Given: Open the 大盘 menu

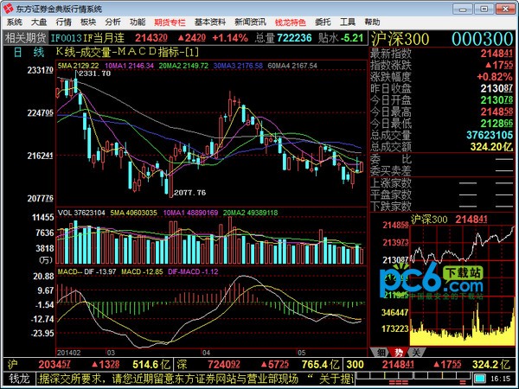Looking at the screenshot, I should [x=39, y=22].
